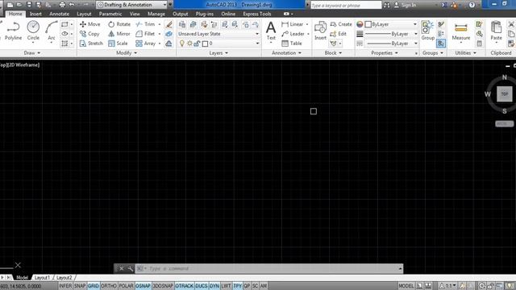The height and width of the screenshot is (290, 516).
Task: Click the Insert block tool
Action: tap(320, 31)
